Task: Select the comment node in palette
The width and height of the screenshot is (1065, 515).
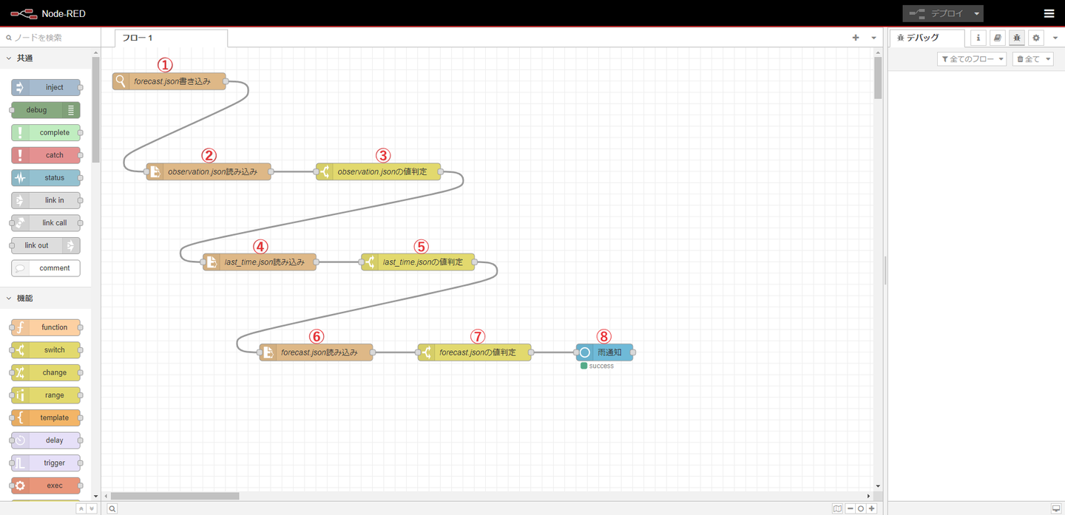Action: [46, 268]
